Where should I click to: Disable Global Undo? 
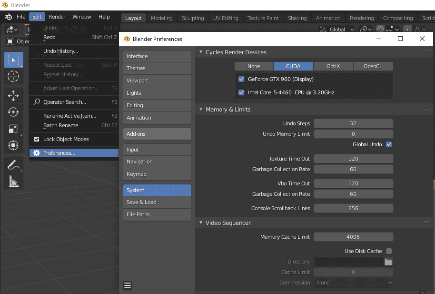pyautogui.click(x=389, y=144)
